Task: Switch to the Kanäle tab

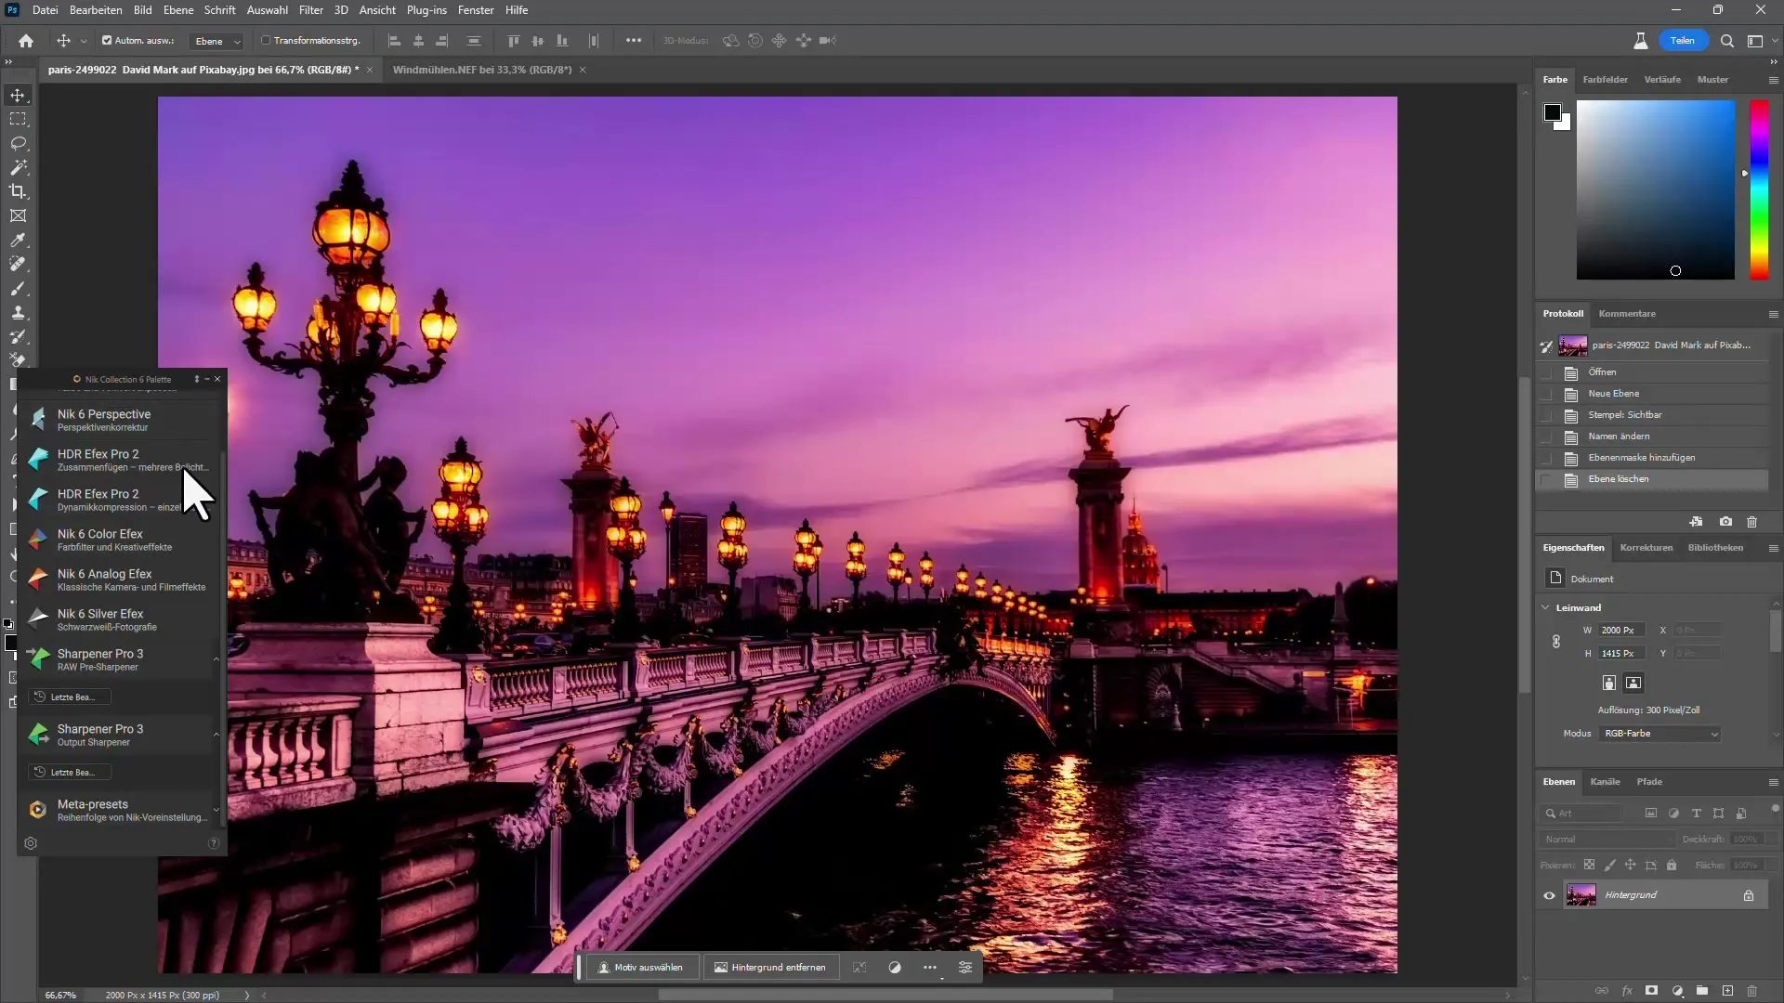Action: (x=1607, y=781)
